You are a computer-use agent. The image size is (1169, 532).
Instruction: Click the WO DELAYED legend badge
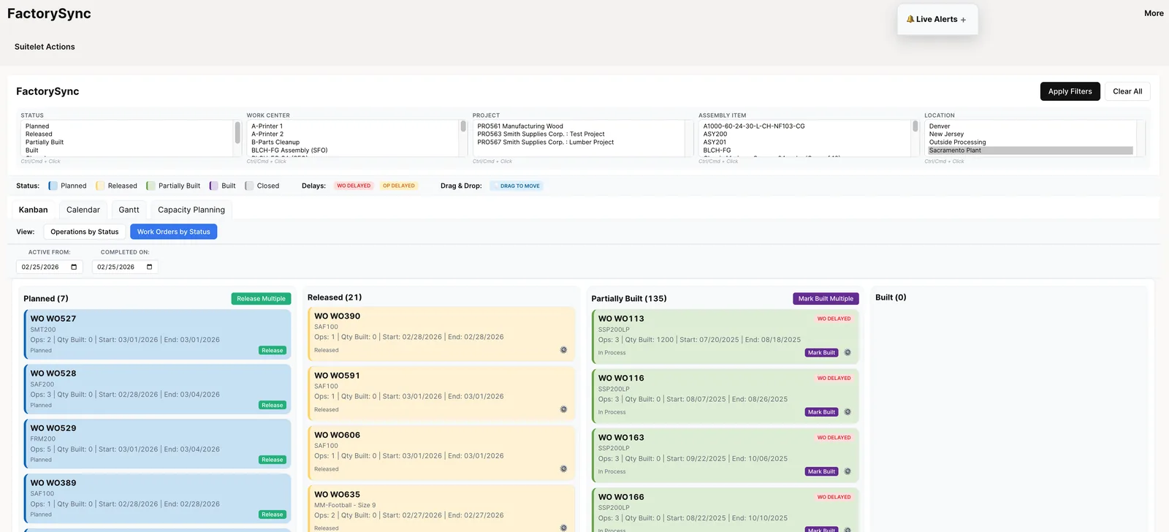tap(354, 186)
